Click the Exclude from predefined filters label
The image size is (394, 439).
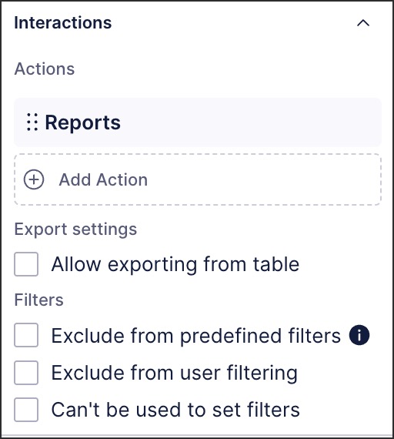196,335
